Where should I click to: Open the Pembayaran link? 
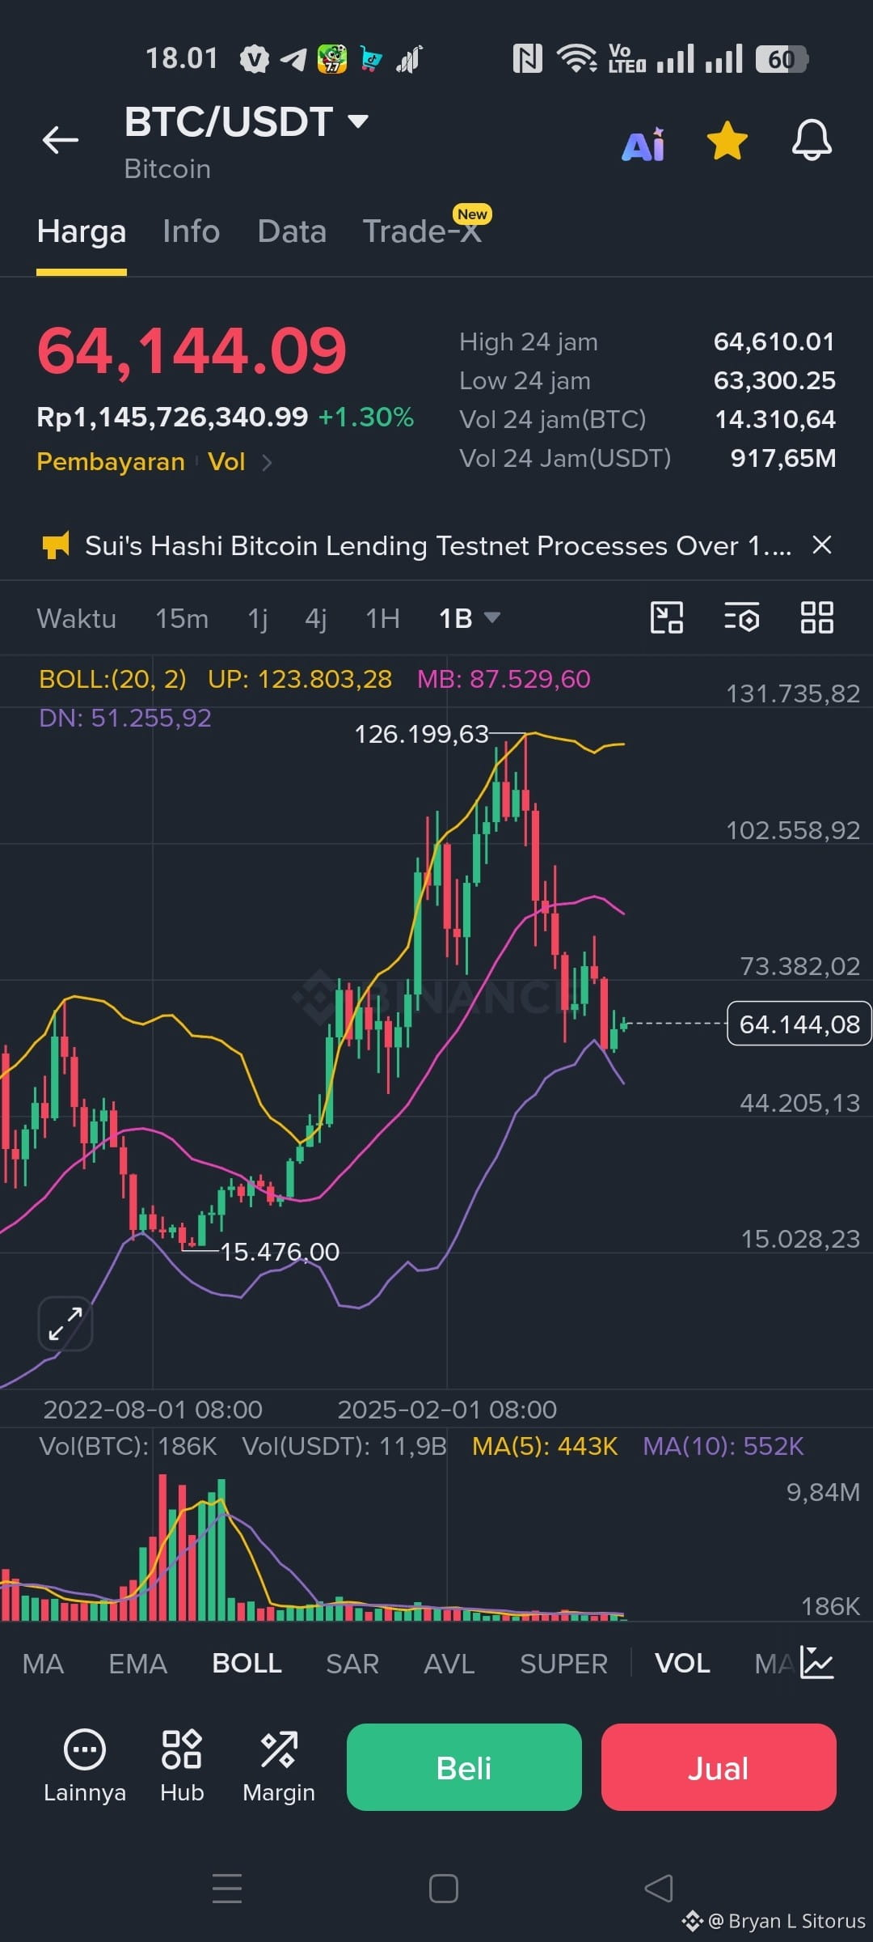111,462
